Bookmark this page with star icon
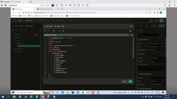This screenshot has height=99, width=177. click(150, 13)
